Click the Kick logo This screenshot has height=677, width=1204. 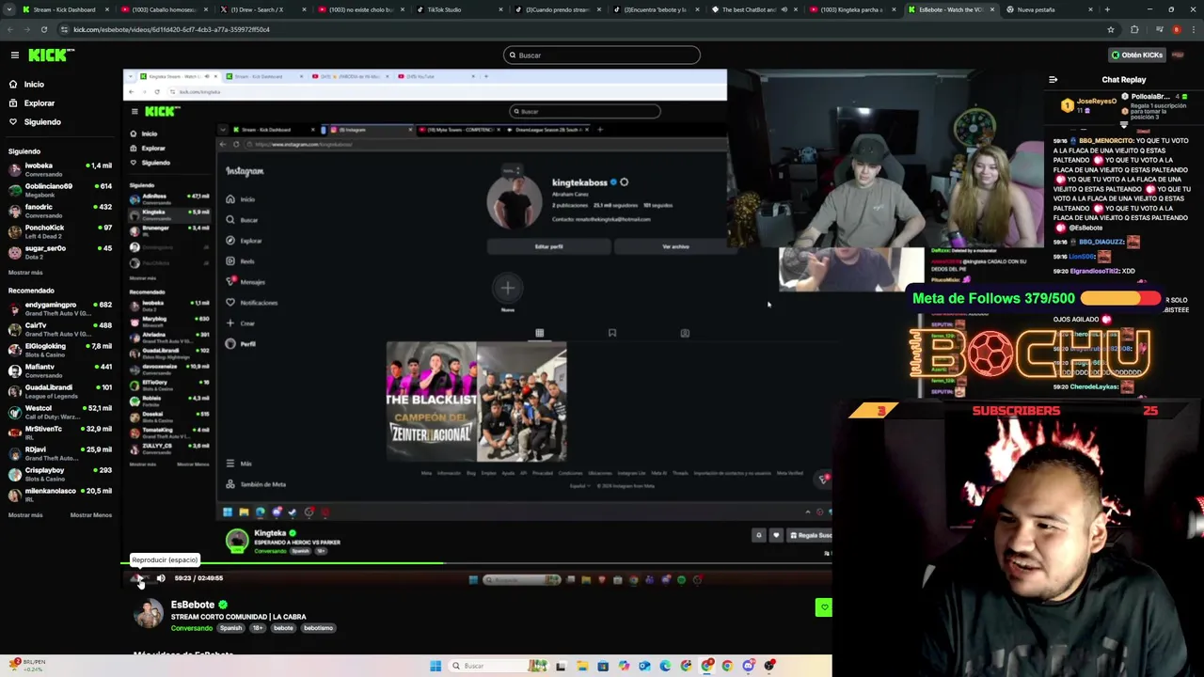[x=46, y=55]
